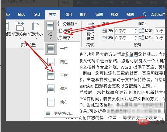
Task: Select the 三栏 three-column icon
Action: 51,75
